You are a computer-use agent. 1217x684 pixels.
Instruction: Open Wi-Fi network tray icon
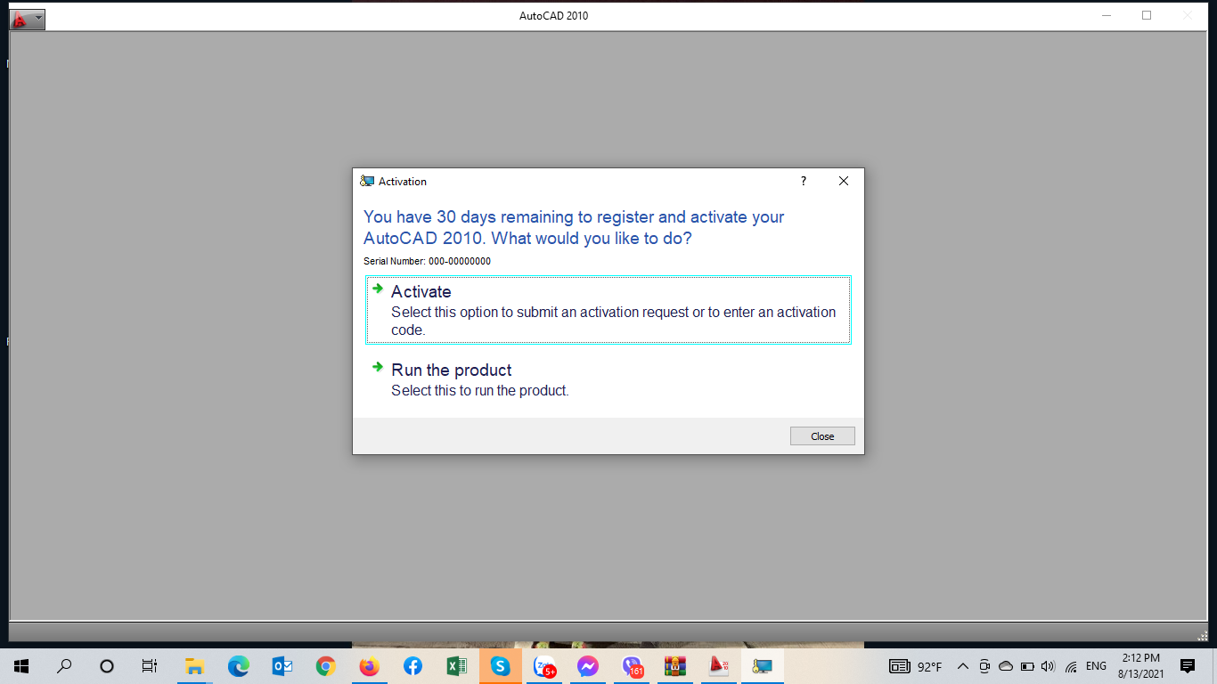tap(1071, 666)
